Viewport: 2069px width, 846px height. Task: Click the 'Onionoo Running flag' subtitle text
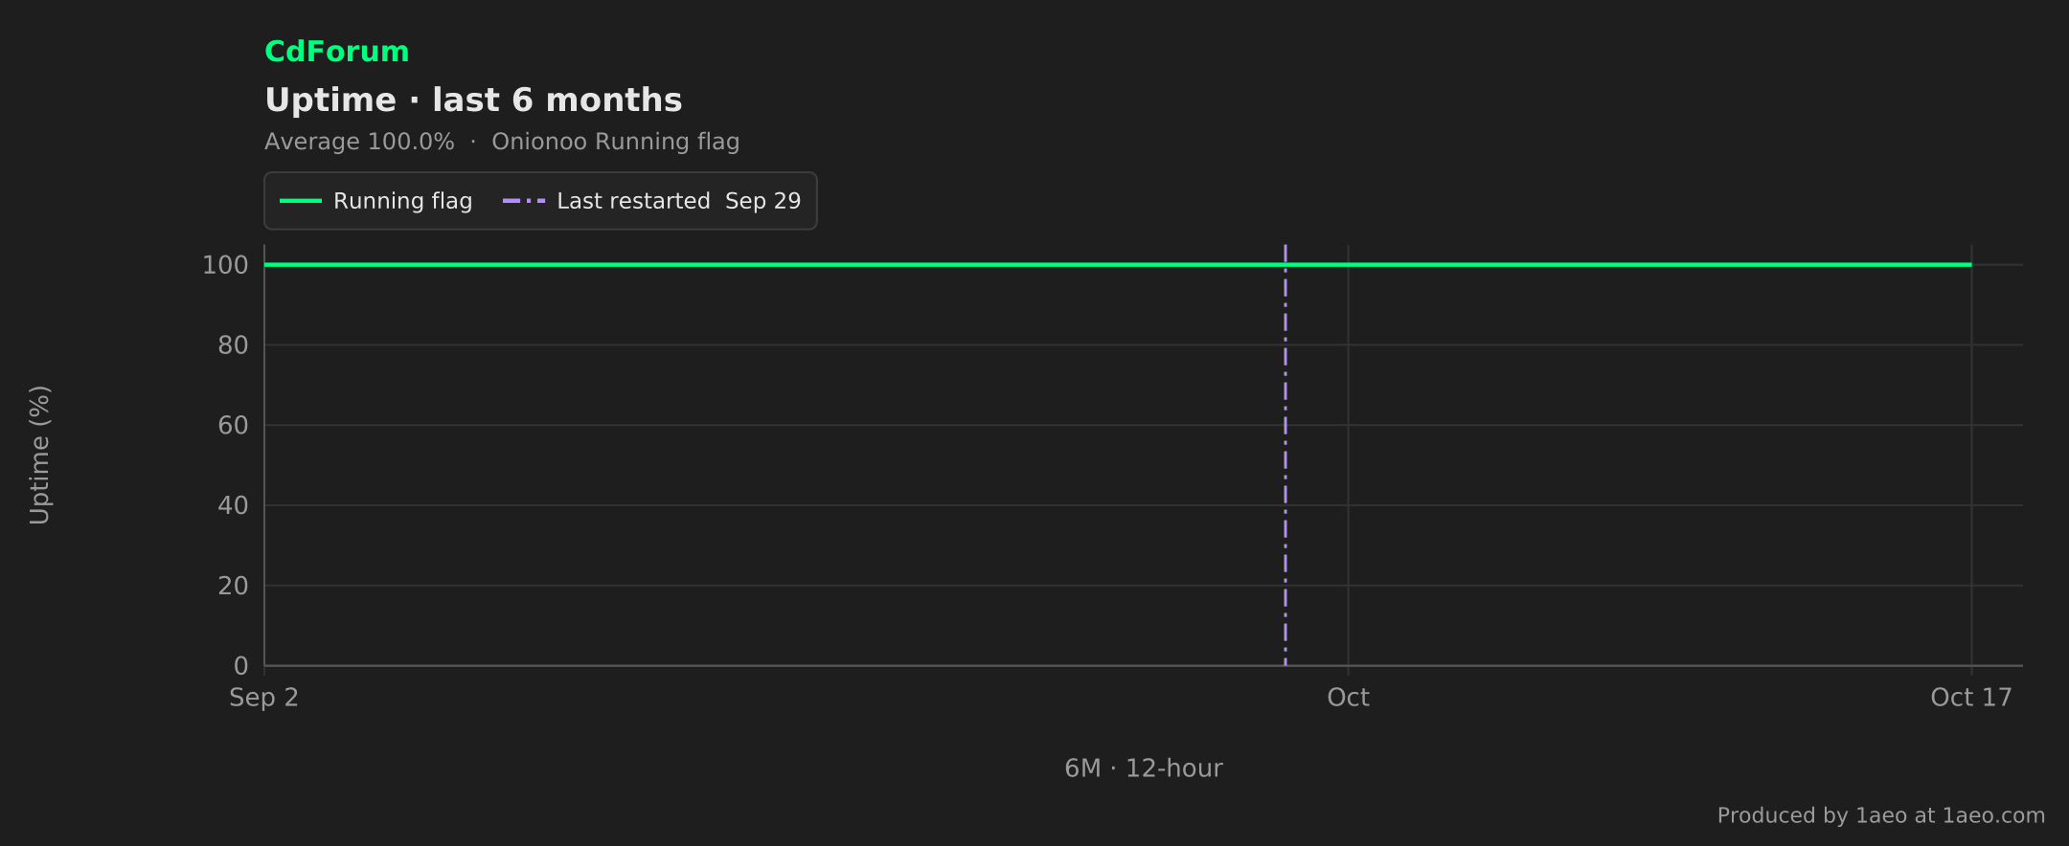point(615,142)
